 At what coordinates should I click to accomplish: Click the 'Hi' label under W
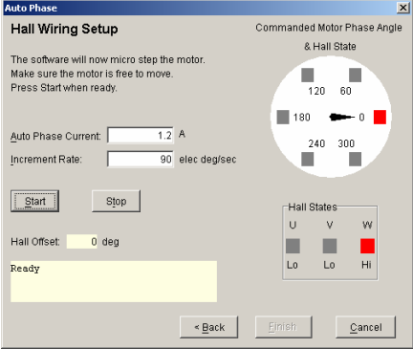click(366, 265)
